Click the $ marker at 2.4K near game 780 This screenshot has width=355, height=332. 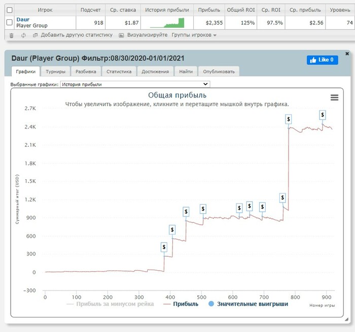[x=288, y=119]
